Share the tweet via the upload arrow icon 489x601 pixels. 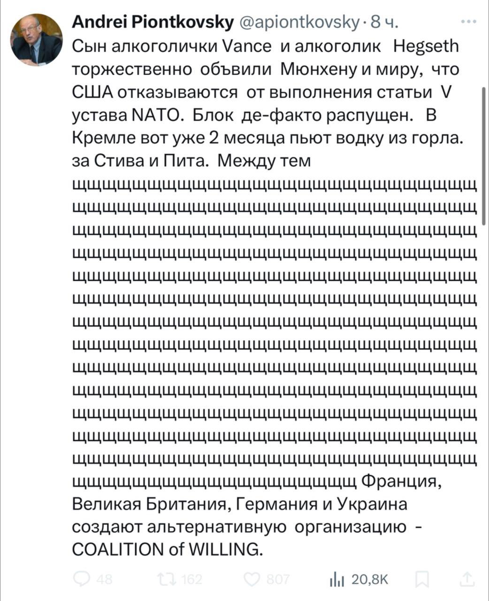[466, 580]
